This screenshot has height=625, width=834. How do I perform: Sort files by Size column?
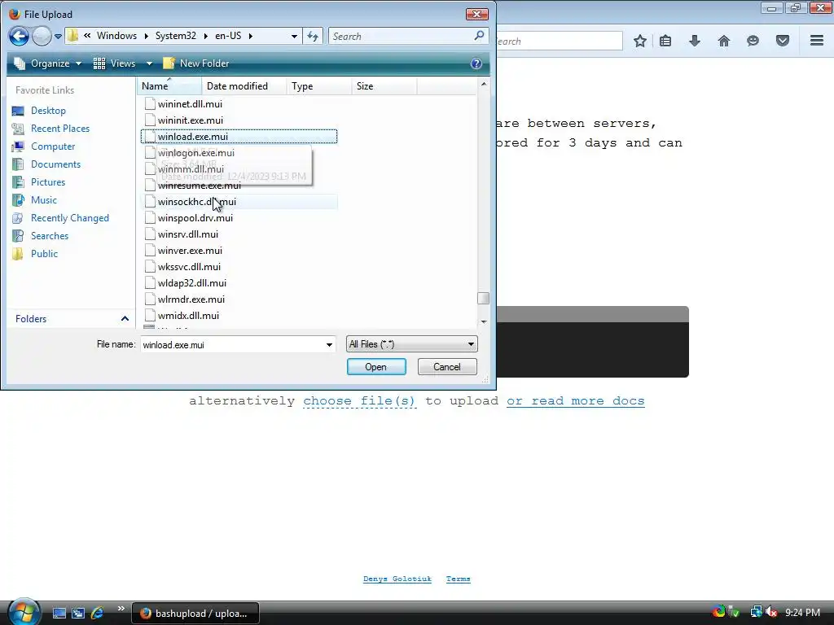(x=384, y=86)
